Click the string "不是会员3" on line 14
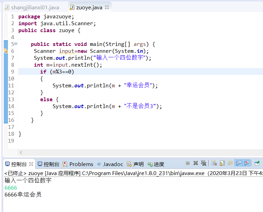This screenshot has height=212, width=263. [x=140, y=106]
